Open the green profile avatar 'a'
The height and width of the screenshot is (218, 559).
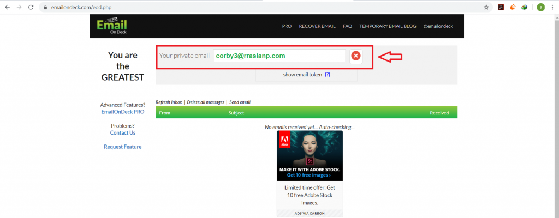coord(541,7)
